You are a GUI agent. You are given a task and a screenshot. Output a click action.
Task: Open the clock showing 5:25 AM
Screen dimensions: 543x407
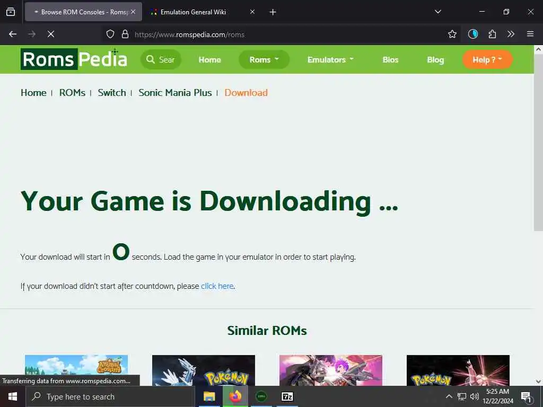click(x=497, y=396)
